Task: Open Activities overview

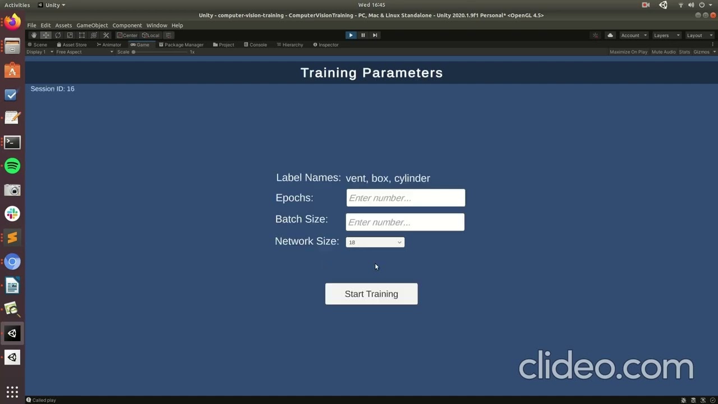Action: click(17, 5)
